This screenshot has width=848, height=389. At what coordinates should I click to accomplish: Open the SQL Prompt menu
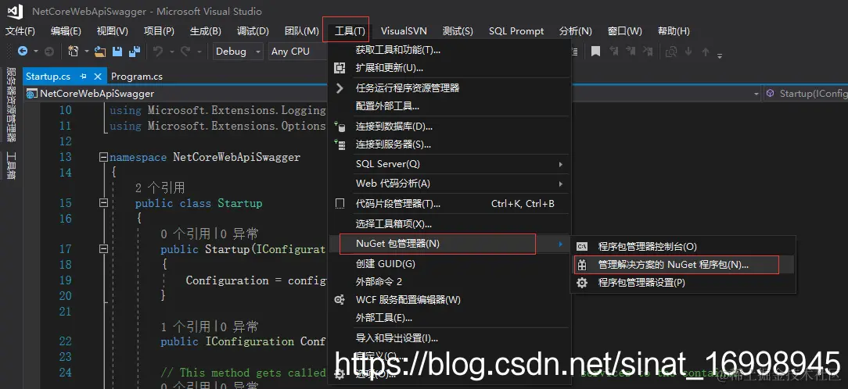click(516, 30)
